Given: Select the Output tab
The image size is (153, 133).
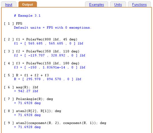Looking at the screenshot, I should (28, 4).
